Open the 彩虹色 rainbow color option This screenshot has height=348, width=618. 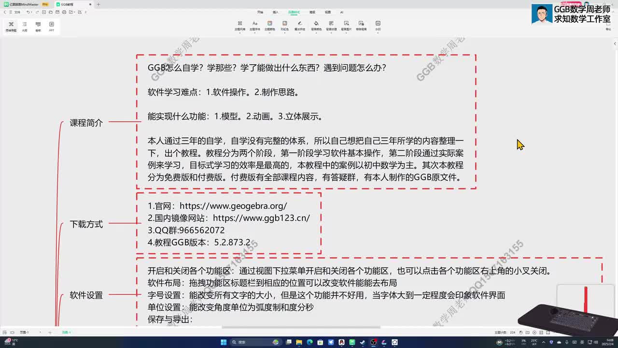(x=285, y=26)
